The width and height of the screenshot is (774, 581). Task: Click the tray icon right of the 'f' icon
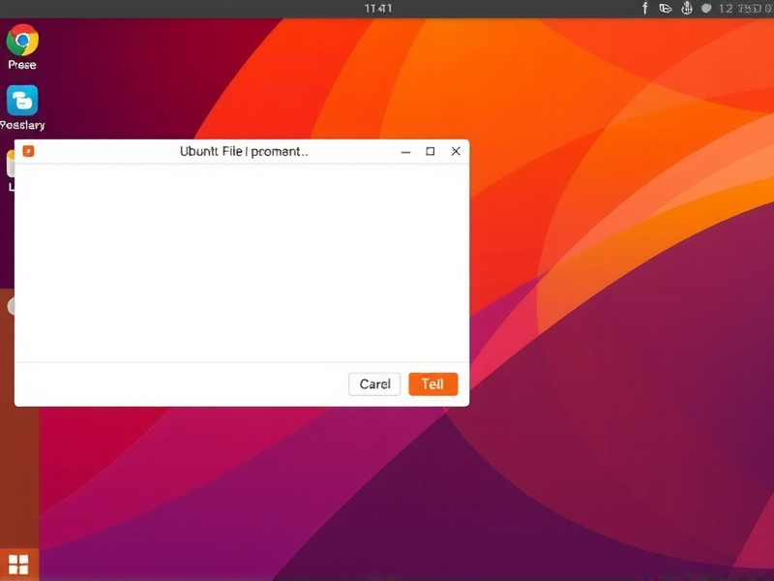coord(666,8)
